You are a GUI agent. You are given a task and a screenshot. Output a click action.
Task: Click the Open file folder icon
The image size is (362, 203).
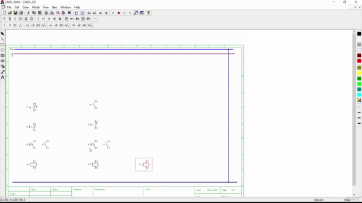(10, 13)
